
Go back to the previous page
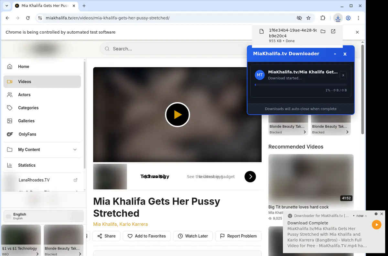(x=7, y=18)
